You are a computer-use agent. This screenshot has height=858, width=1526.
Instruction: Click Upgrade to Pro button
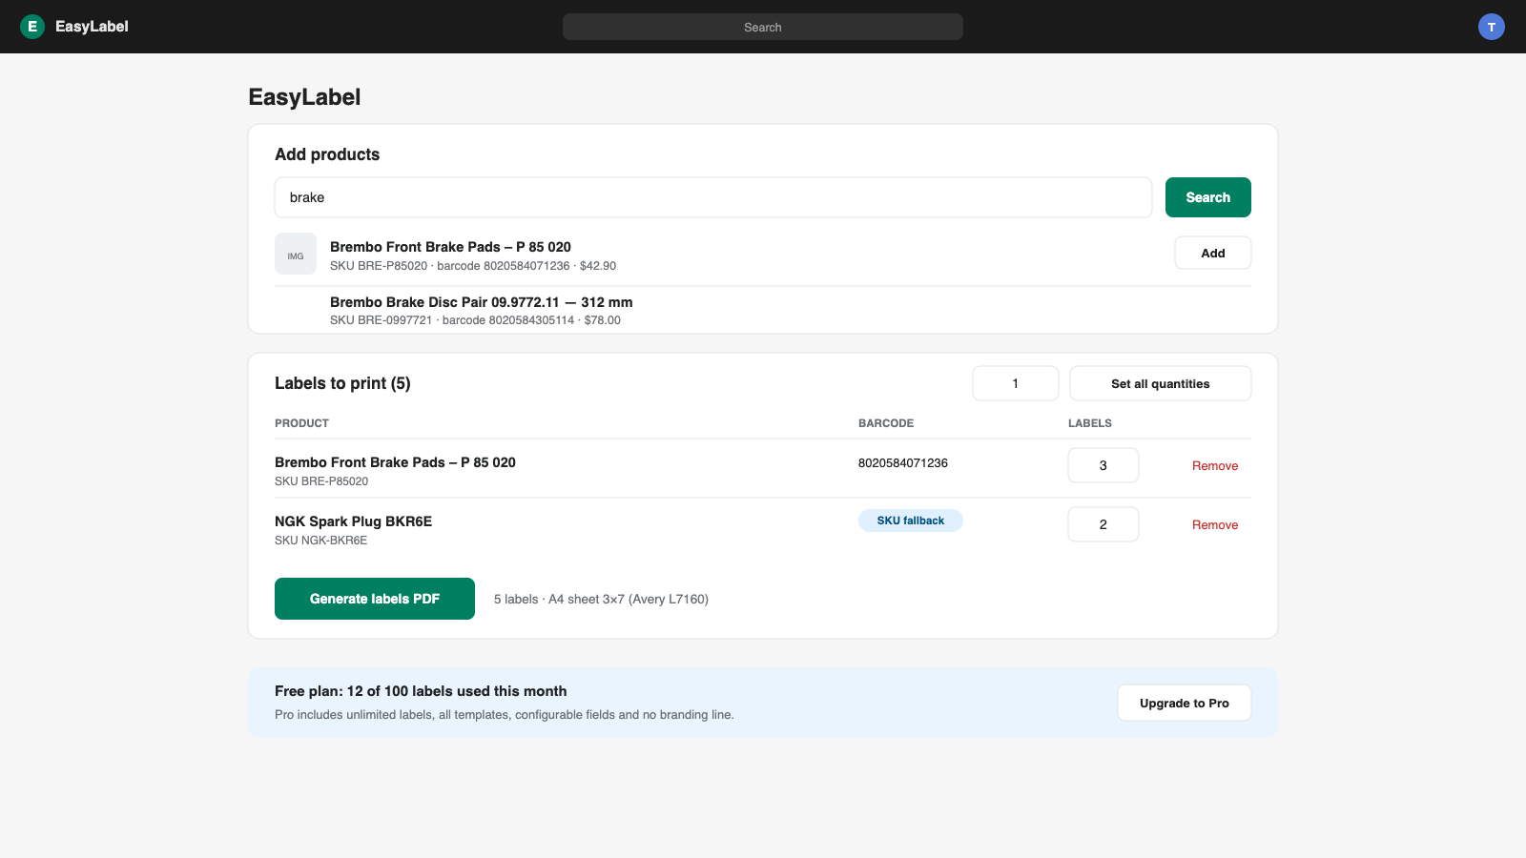[1185, 703]
